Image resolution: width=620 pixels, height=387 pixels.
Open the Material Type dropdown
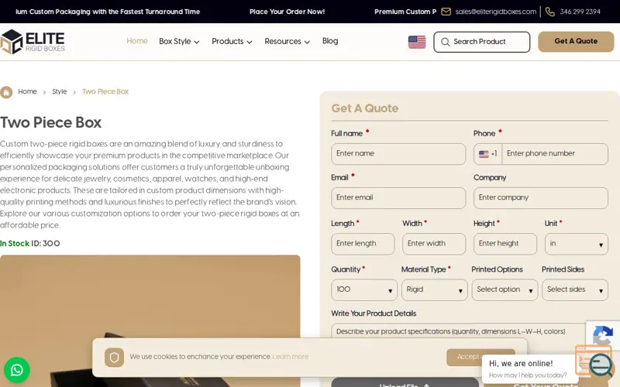[x=434, y=290]
